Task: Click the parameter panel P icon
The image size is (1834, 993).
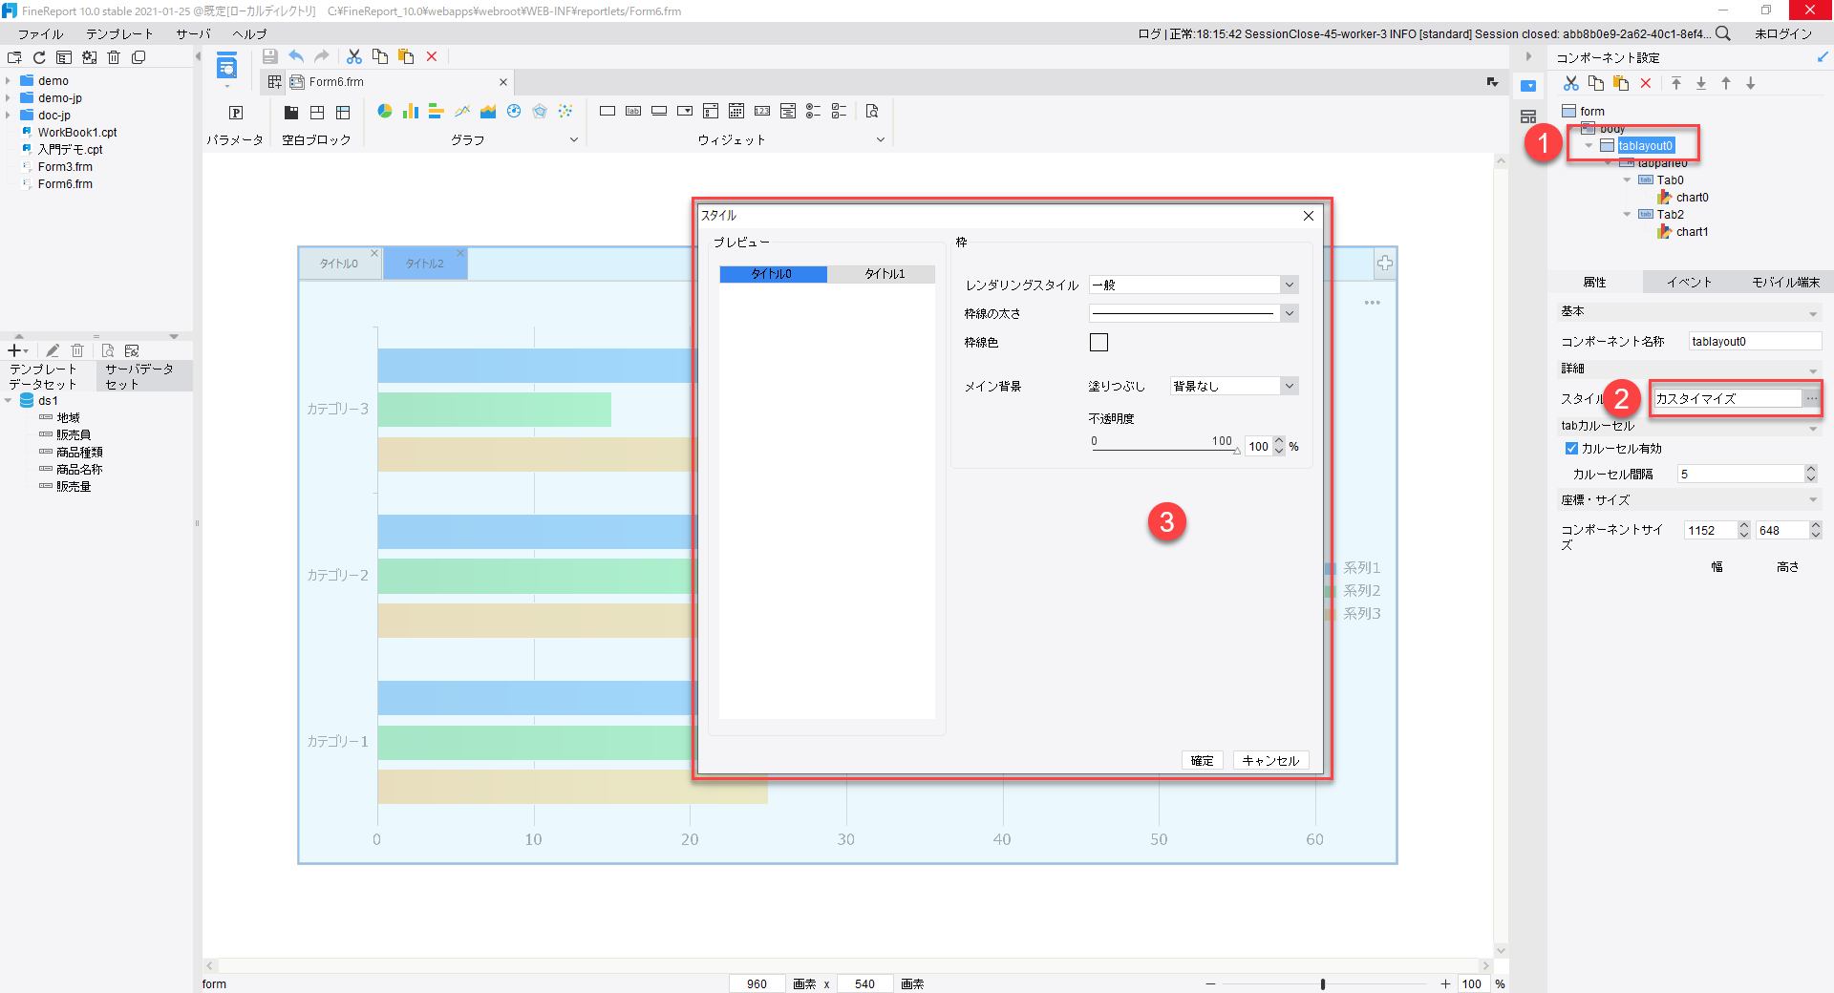Action: 236,113
